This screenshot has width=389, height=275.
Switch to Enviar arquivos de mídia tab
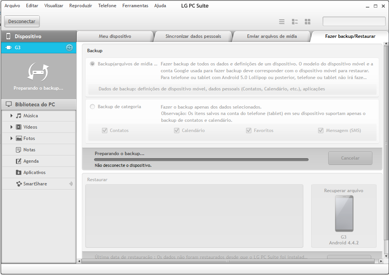[x=272, y=36]
